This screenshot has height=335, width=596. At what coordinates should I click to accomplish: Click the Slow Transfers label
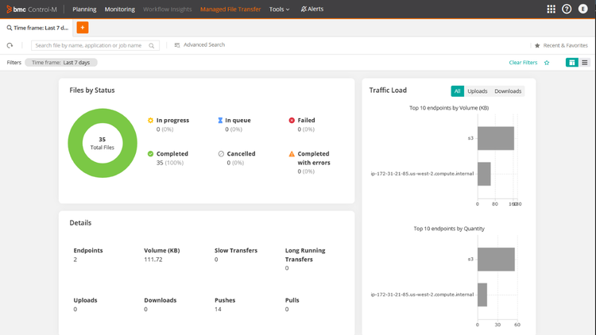pyautogui.click(x=236, y=250)
